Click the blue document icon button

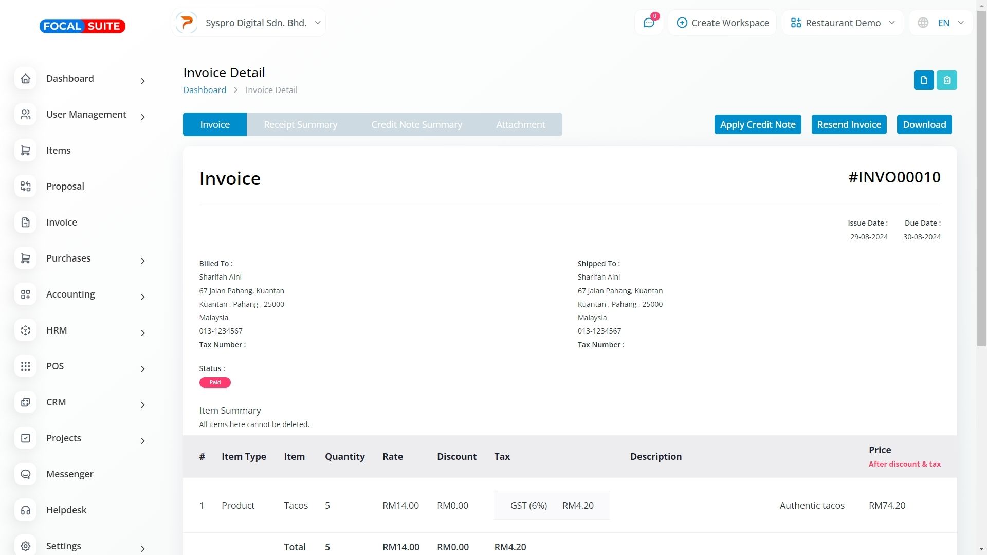[924, 80]
